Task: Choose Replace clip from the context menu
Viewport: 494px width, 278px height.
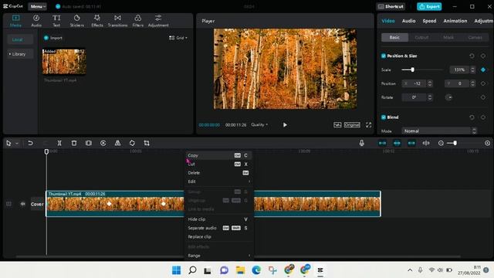Action: click(x=218, y=237)
